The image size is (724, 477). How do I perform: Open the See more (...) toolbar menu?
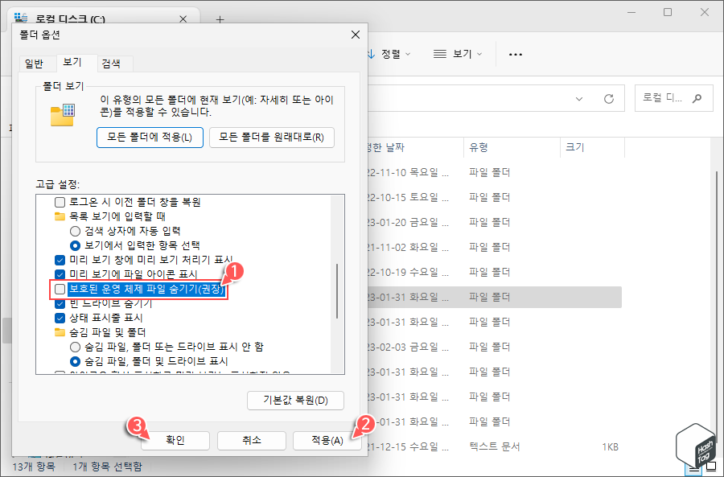tap(515, 54)
